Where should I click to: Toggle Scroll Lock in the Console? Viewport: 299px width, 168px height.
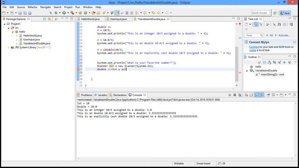[251, 95]
